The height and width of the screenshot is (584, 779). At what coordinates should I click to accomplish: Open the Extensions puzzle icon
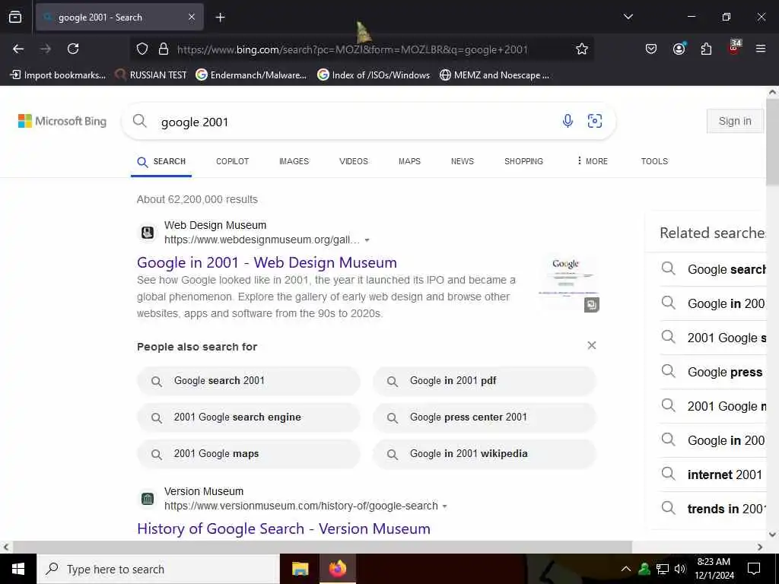[x=706, y=49]
